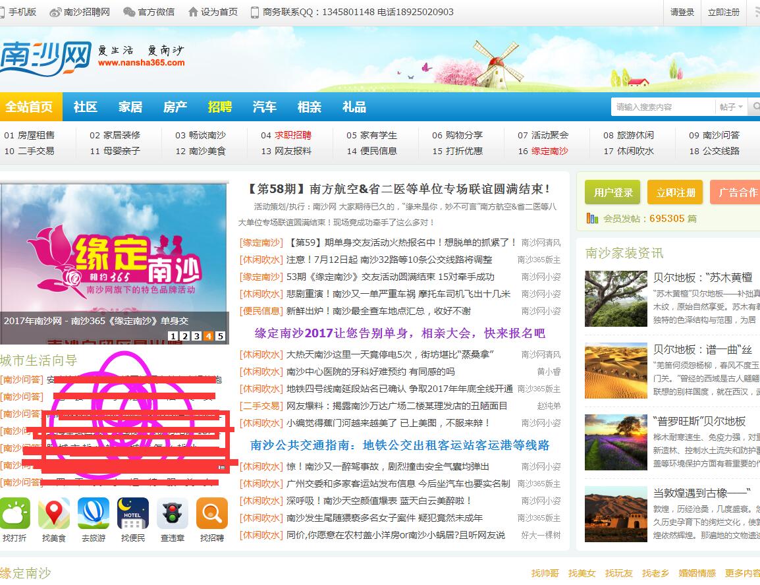This screenshot has width=760, height=585.
Task: Click the 苏木黄檀 tree thumbnail
Action: point(616,298)
